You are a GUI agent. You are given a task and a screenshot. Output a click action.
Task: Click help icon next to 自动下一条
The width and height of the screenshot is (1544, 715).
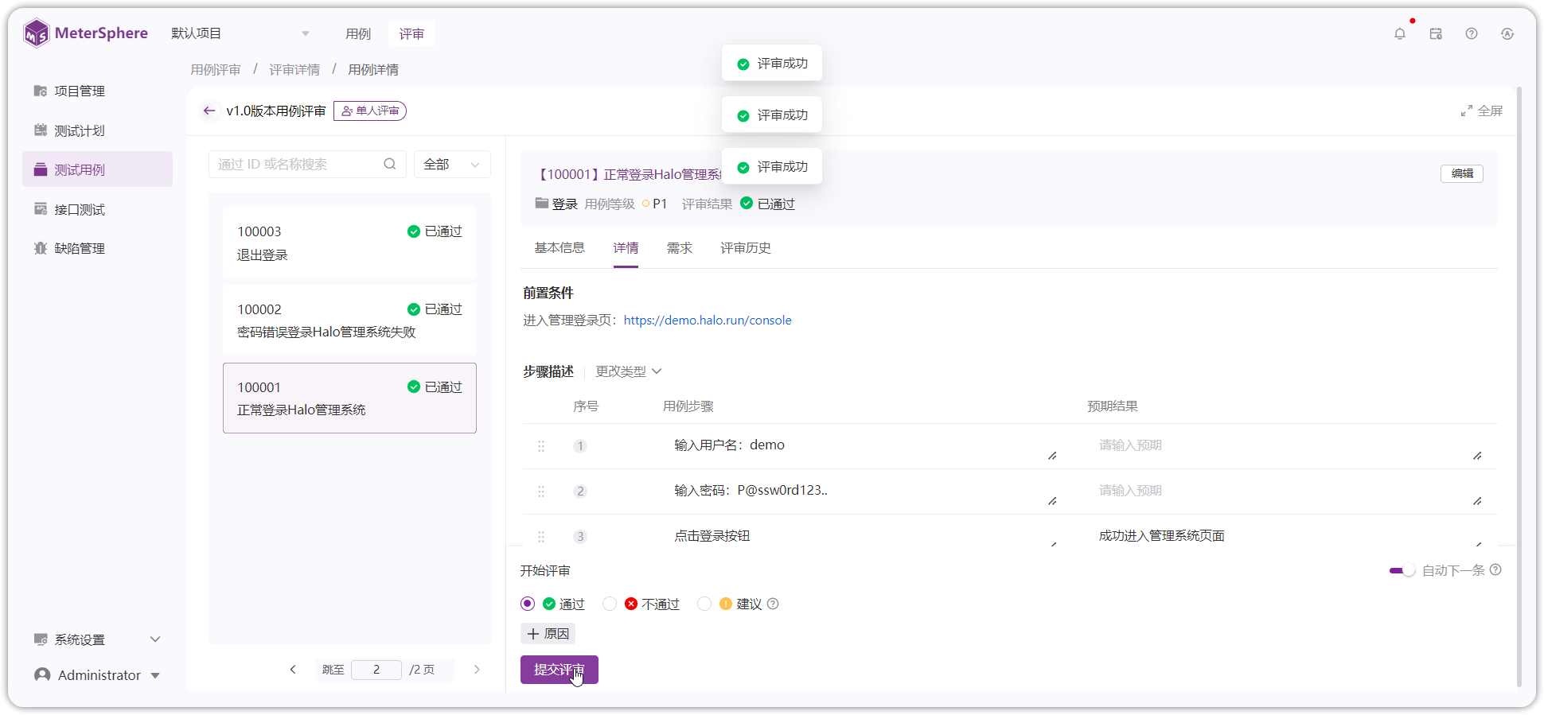click(1495, 570)
